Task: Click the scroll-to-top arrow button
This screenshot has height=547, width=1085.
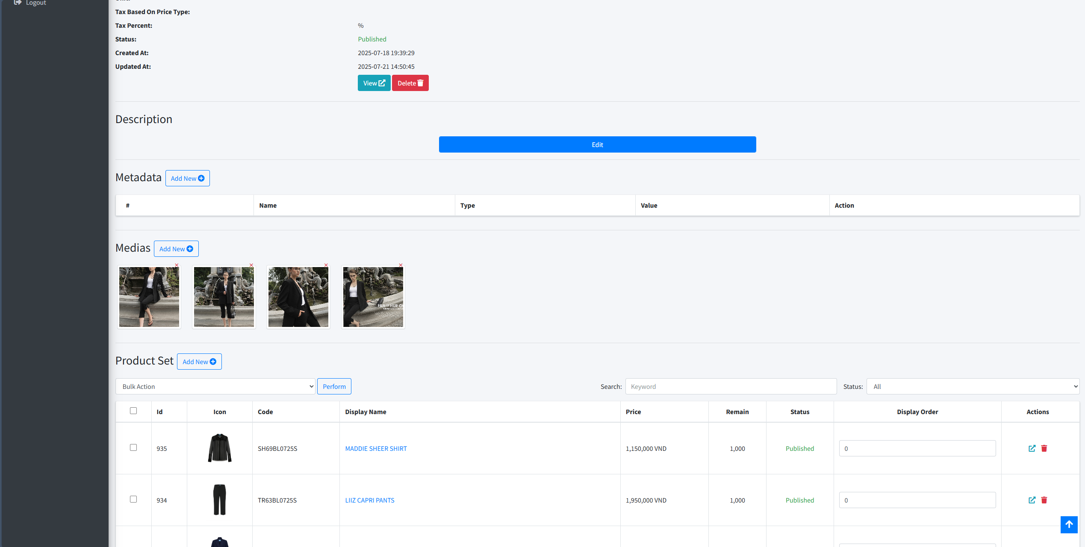Action: click(1069, 524)
